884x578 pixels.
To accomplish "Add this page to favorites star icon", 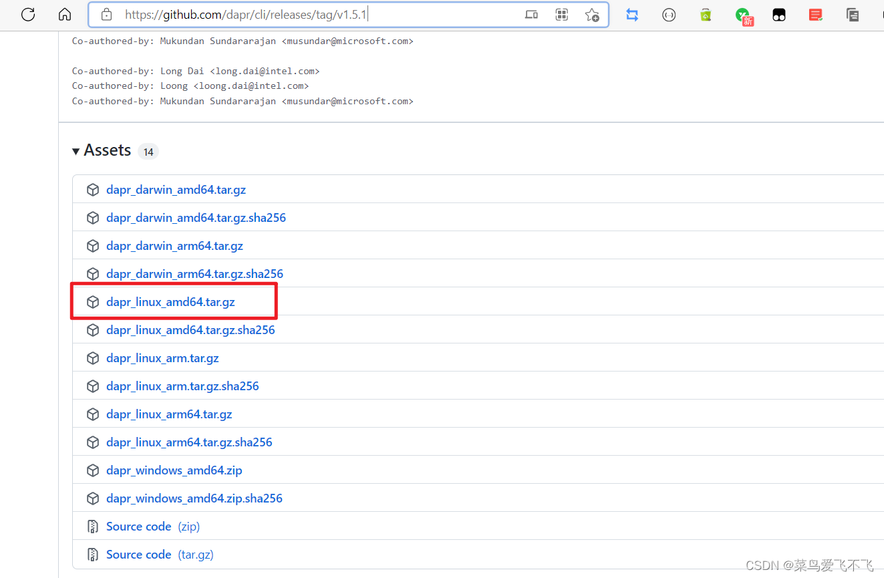I will pyautogui.click(x=592, y=15).
